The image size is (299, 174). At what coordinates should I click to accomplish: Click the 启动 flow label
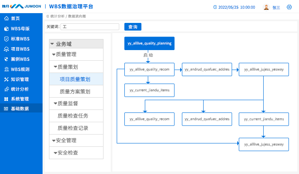pos(148,55)
